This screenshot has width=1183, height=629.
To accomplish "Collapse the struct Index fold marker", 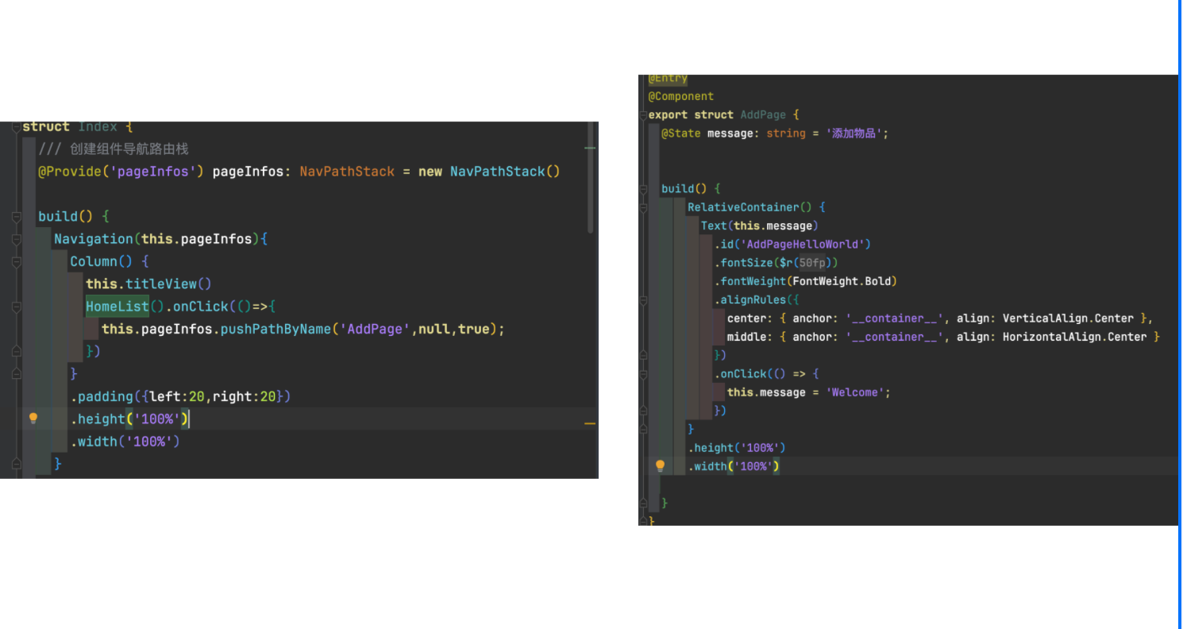I will (17, 127).
